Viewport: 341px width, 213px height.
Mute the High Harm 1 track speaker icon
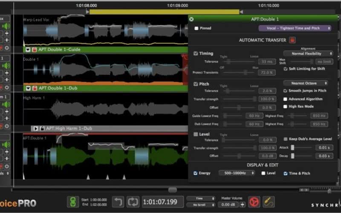pyautogui.click(x=6, y=104)
